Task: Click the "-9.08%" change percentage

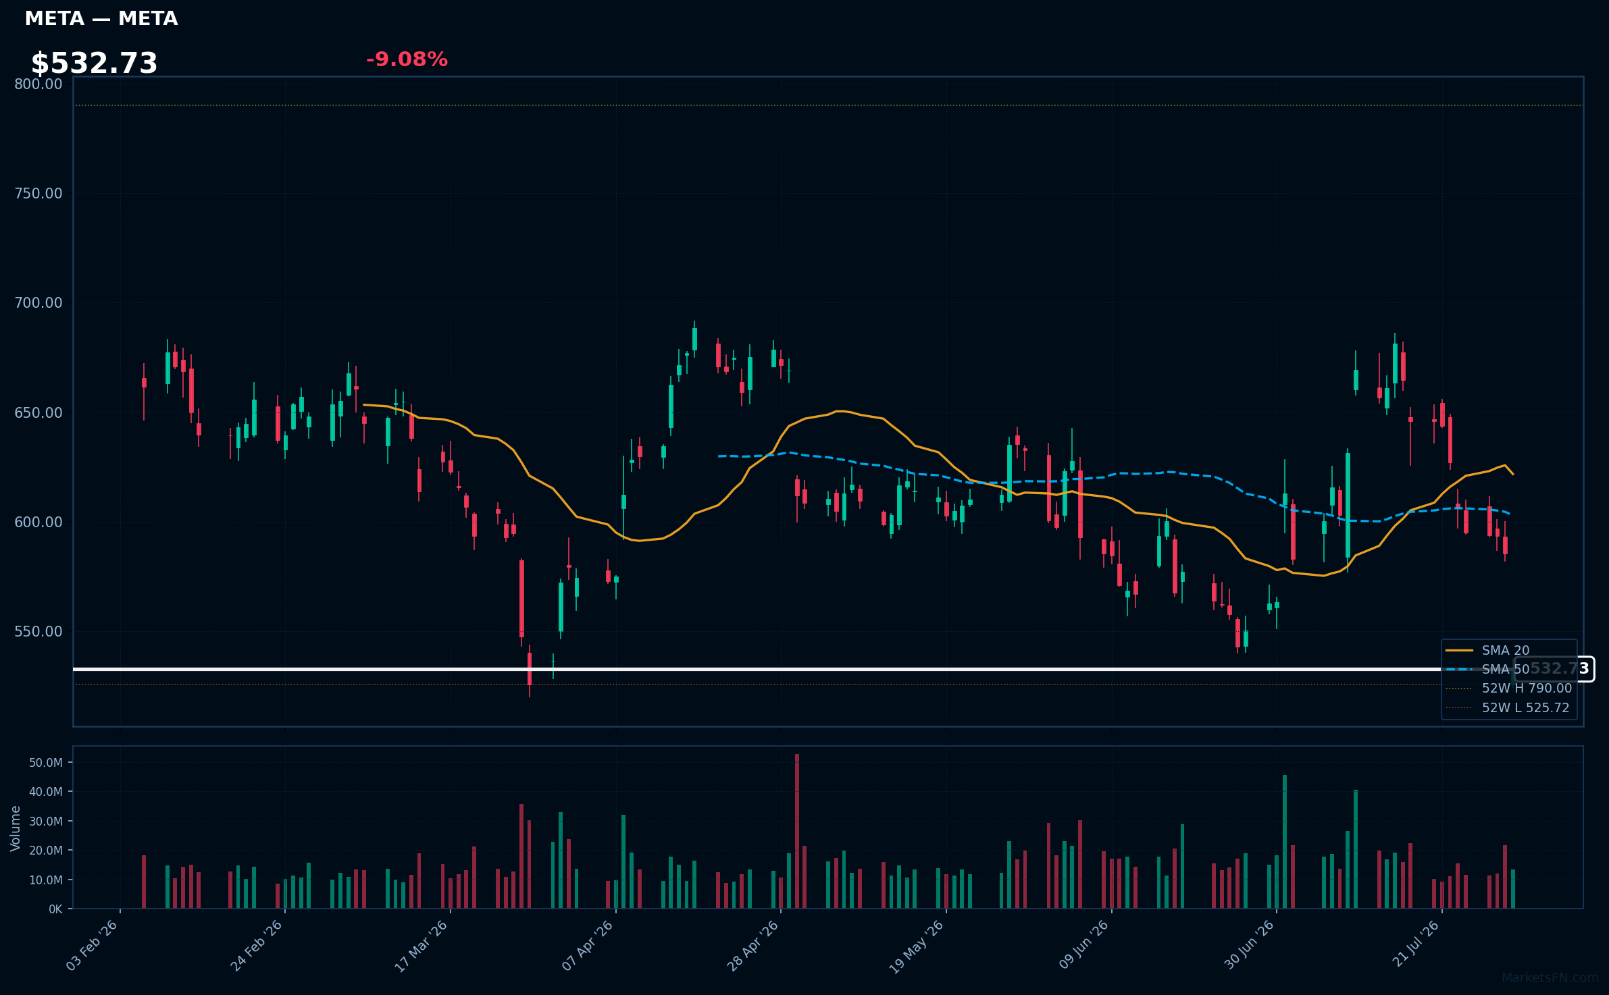Action: click(407, 59)
